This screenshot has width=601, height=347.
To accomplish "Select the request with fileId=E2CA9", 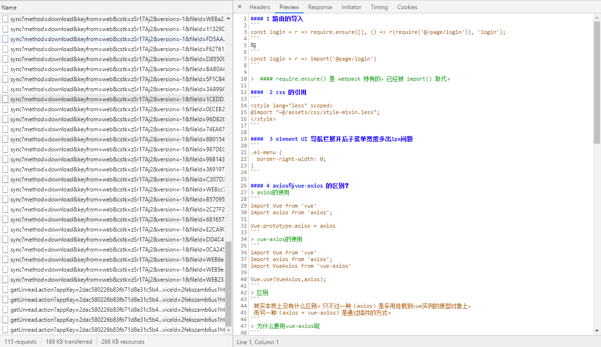I will coord(113,229).
